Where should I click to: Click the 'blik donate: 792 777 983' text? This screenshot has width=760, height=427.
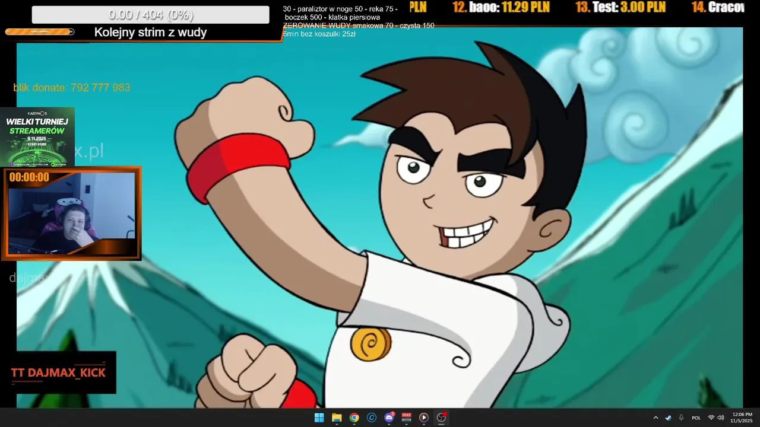coord(71,88)
